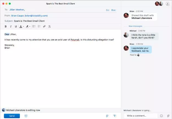Toggle bold formatting in the toolbar
172x119 pixels.
coord(5,27)
